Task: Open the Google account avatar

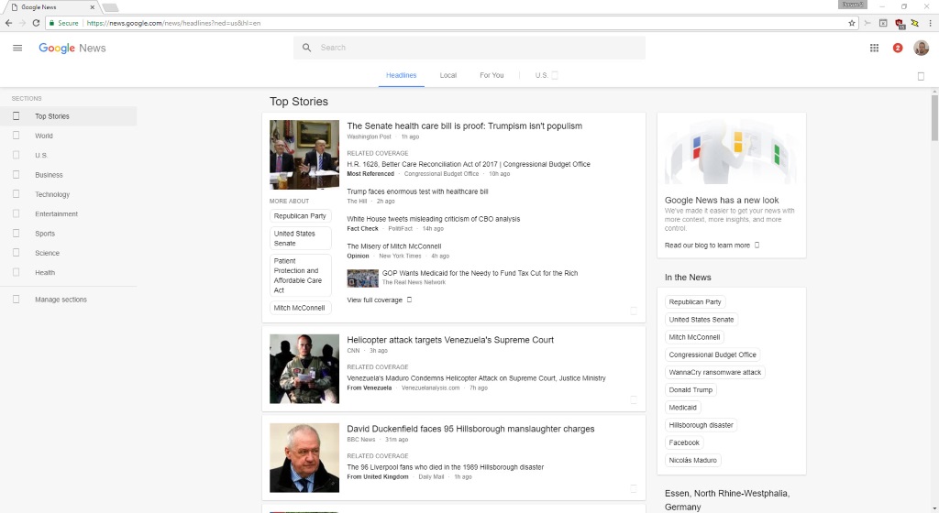Action: (x=921, y=48)
